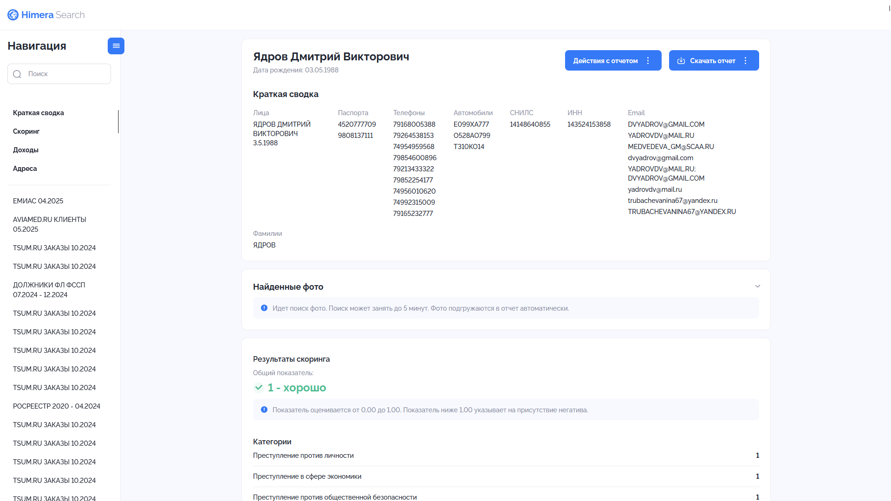Click the magnifier icon in the search box

[x=17, y=74]
